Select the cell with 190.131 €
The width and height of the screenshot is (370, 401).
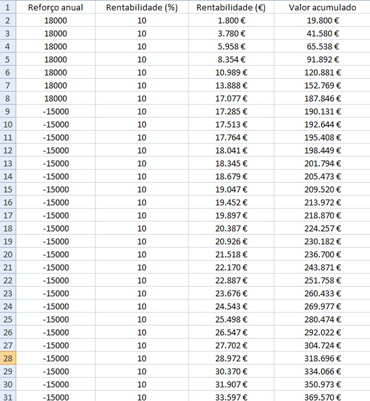[322, 111]
